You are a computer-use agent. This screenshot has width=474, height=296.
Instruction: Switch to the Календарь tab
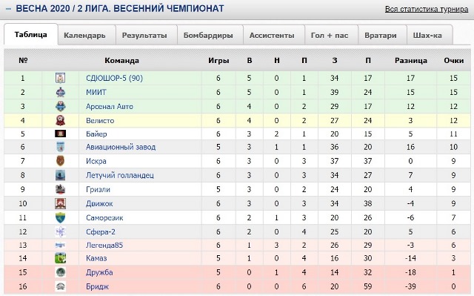(x=84, y=35)
